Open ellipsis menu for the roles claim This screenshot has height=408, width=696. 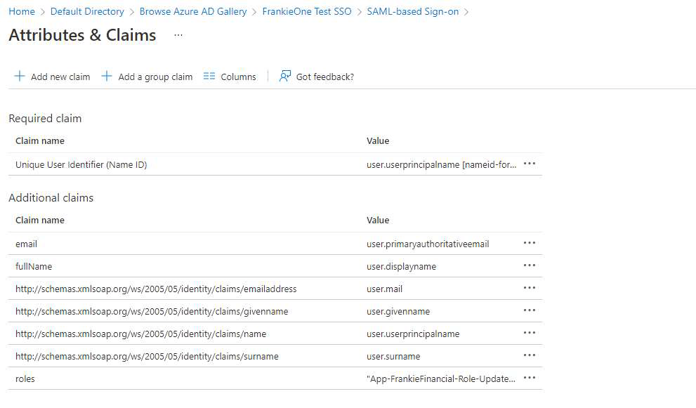point(530,379)
